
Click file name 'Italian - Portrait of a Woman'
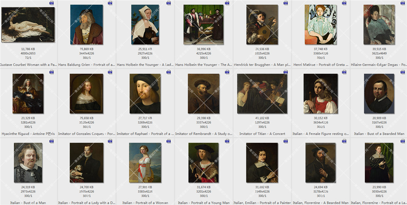pos(145,203)
